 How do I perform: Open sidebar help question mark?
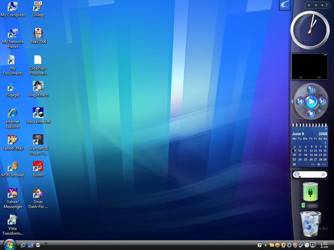coord(327,5)
